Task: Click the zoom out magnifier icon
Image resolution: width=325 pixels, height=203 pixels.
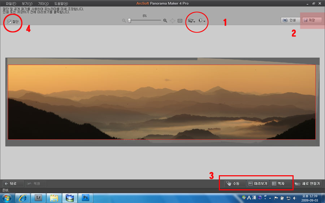Action: pyautogui.click(x=124, y=21)
